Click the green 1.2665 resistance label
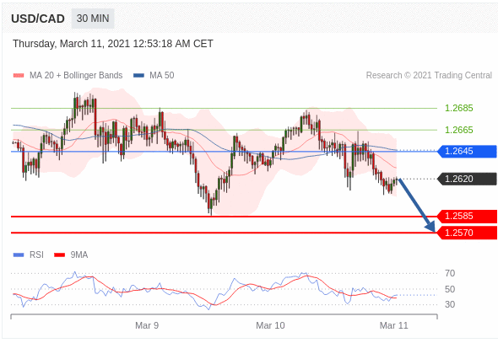 pyautogui.click(x=458, y=130)
